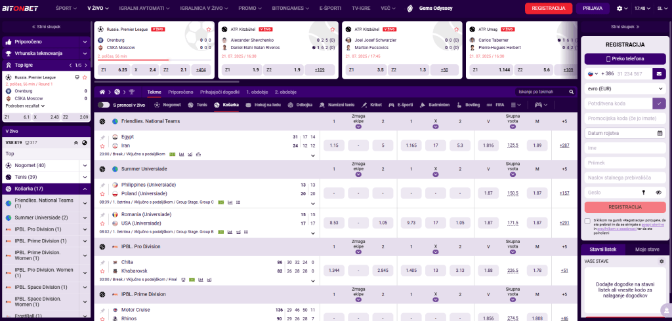Open IGRALNI AVTOMATI menu
Viewport: 672px width, 321px height.
(144, 8)
